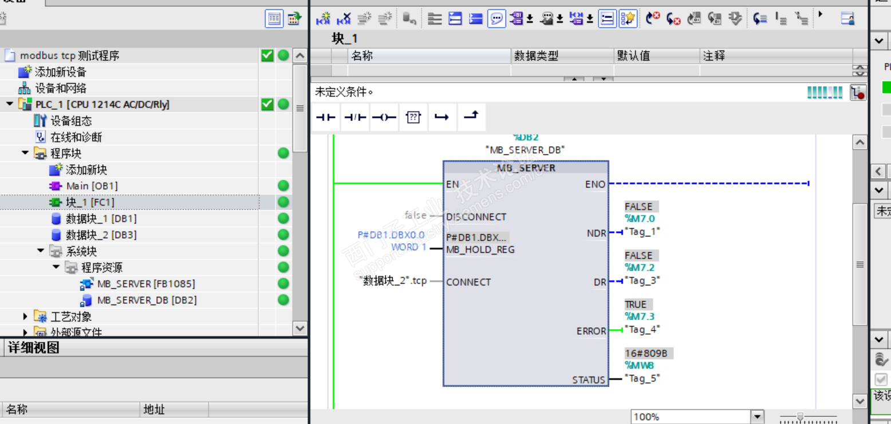The width and height of the screenshot is (891, 424).
Task: Select 数据块_2 [DB3] in project tree
Action: (101, 235)
